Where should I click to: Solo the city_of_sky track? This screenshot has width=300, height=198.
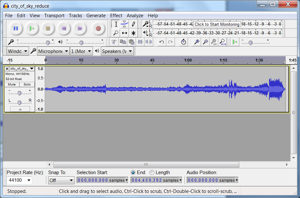[27, 84]
